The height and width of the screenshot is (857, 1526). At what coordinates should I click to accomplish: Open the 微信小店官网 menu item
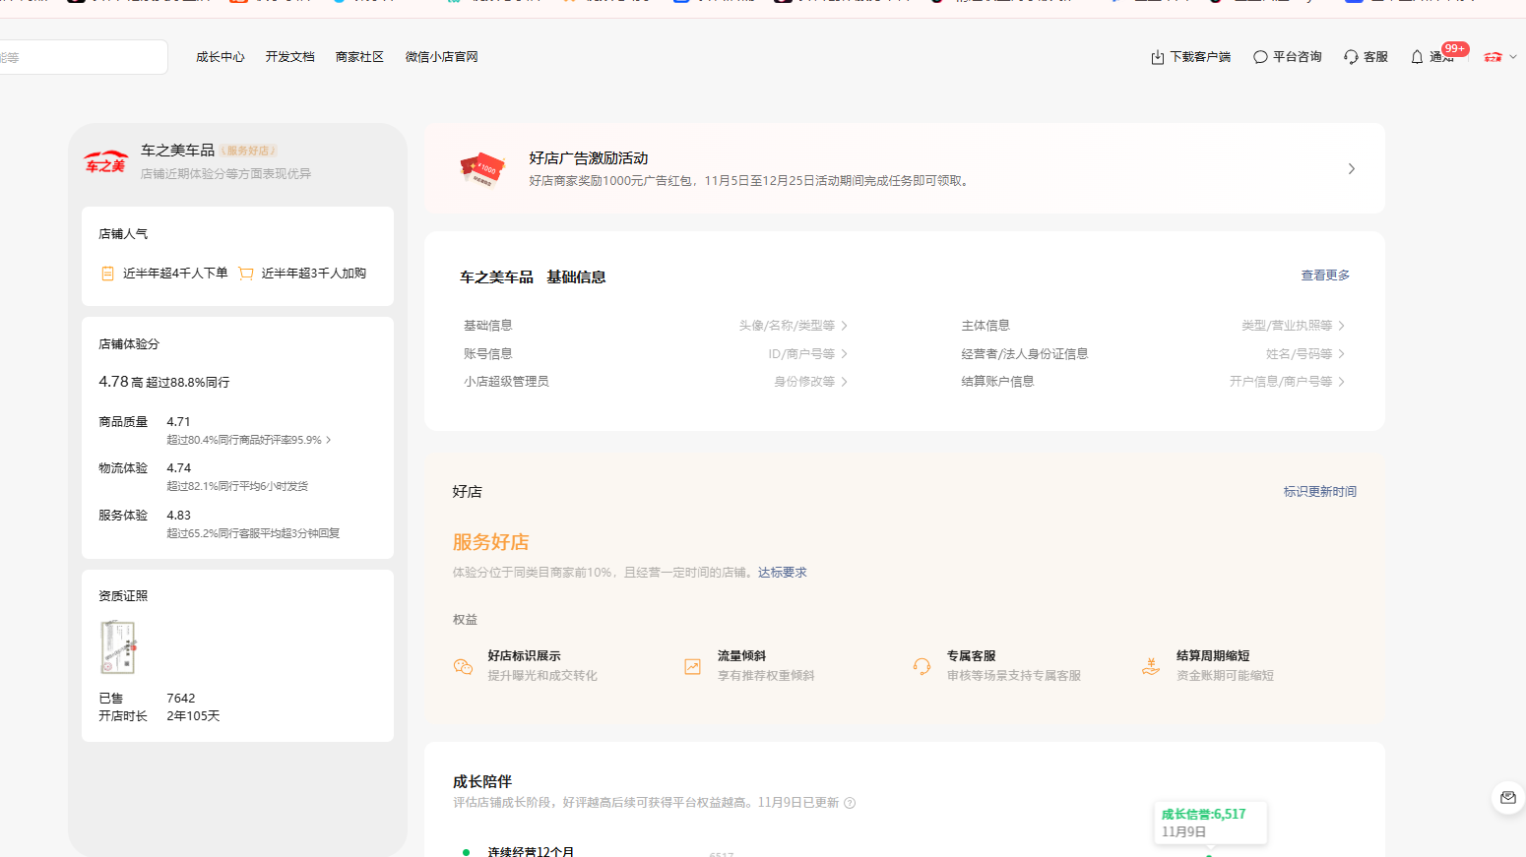(442, 57)
